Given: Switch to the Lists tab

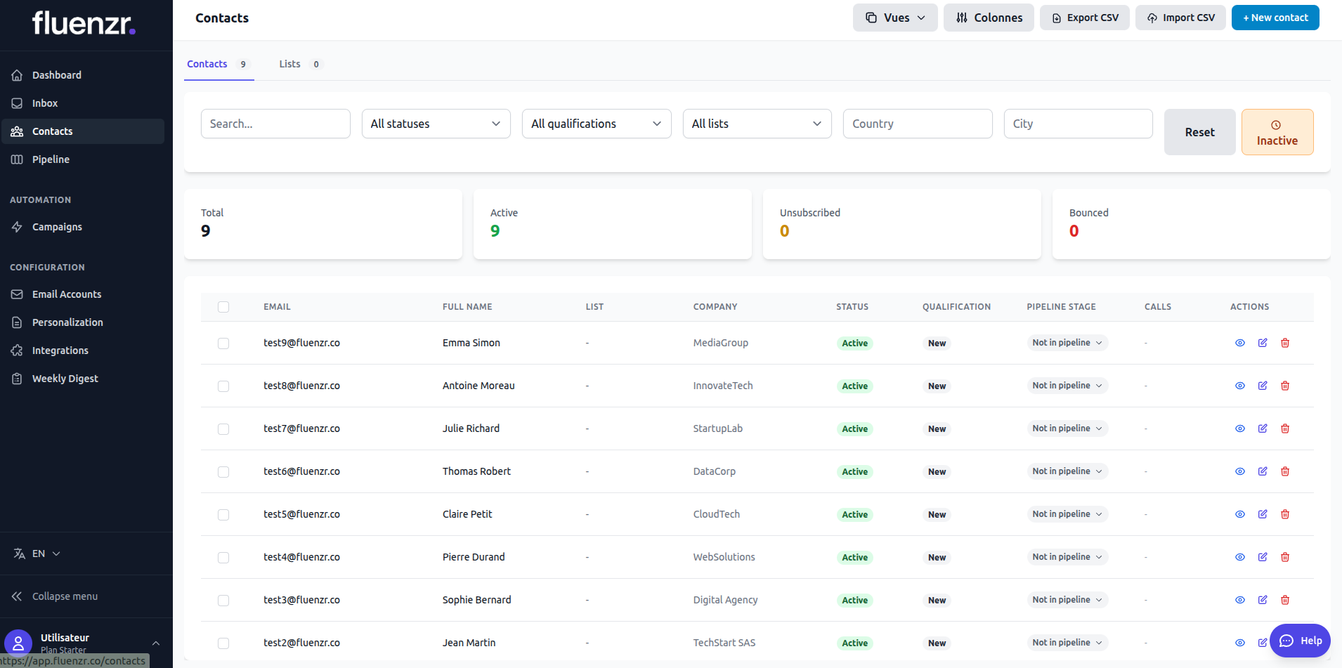Looking at the screenshot, I should coord(289,63).
